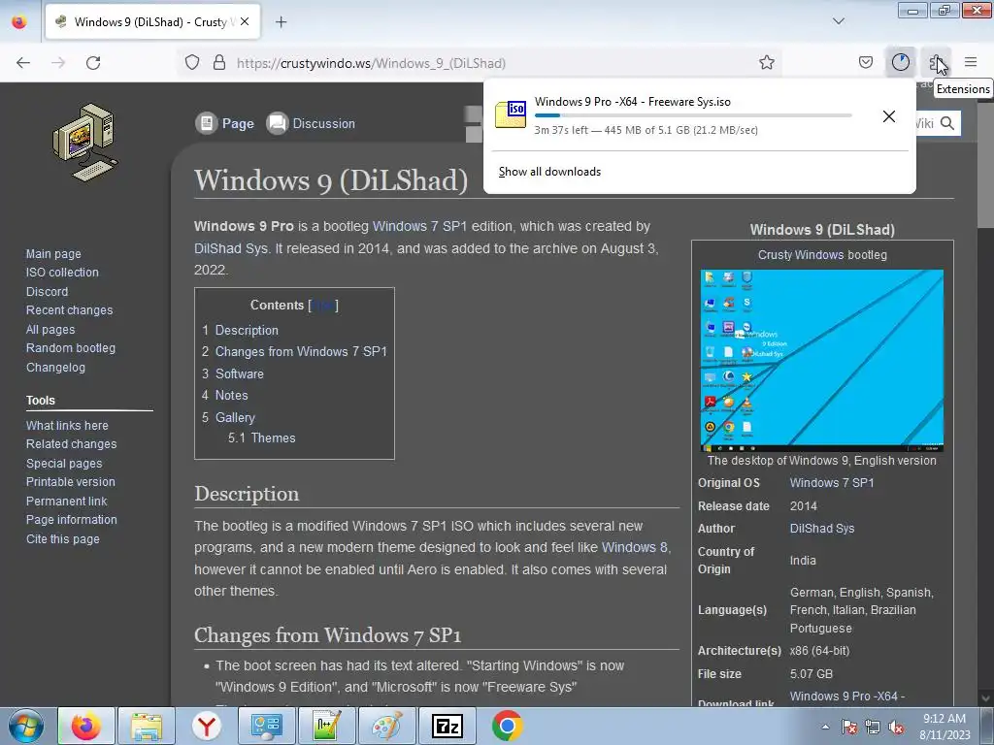The height and width of the screenshot is (745, 994).
Task: Open the Windows Start orb
Action: coord(26,726)
